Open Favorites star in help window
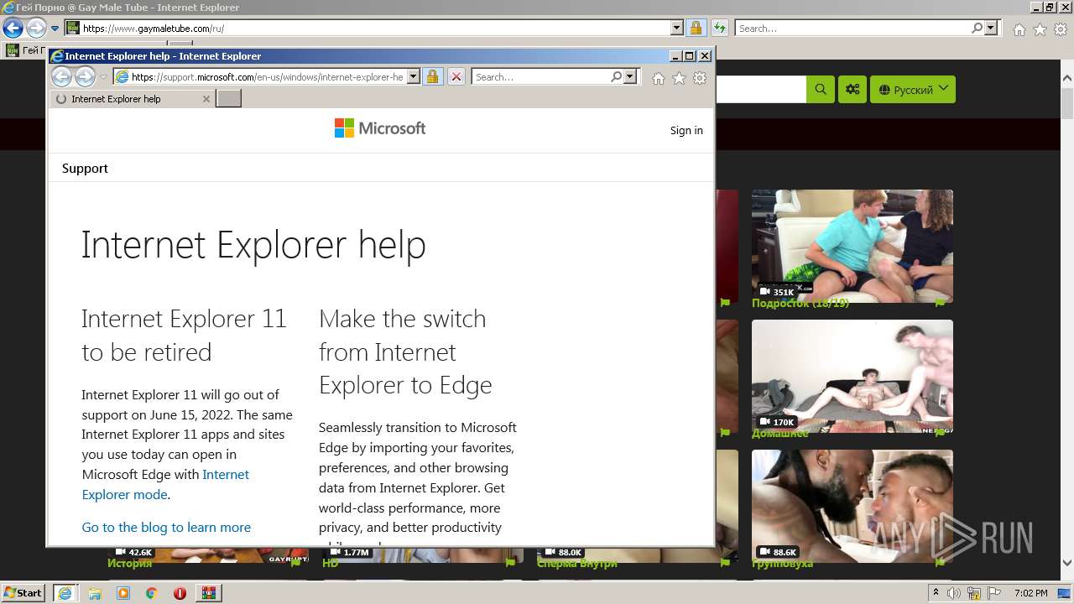 pos(679,78)
